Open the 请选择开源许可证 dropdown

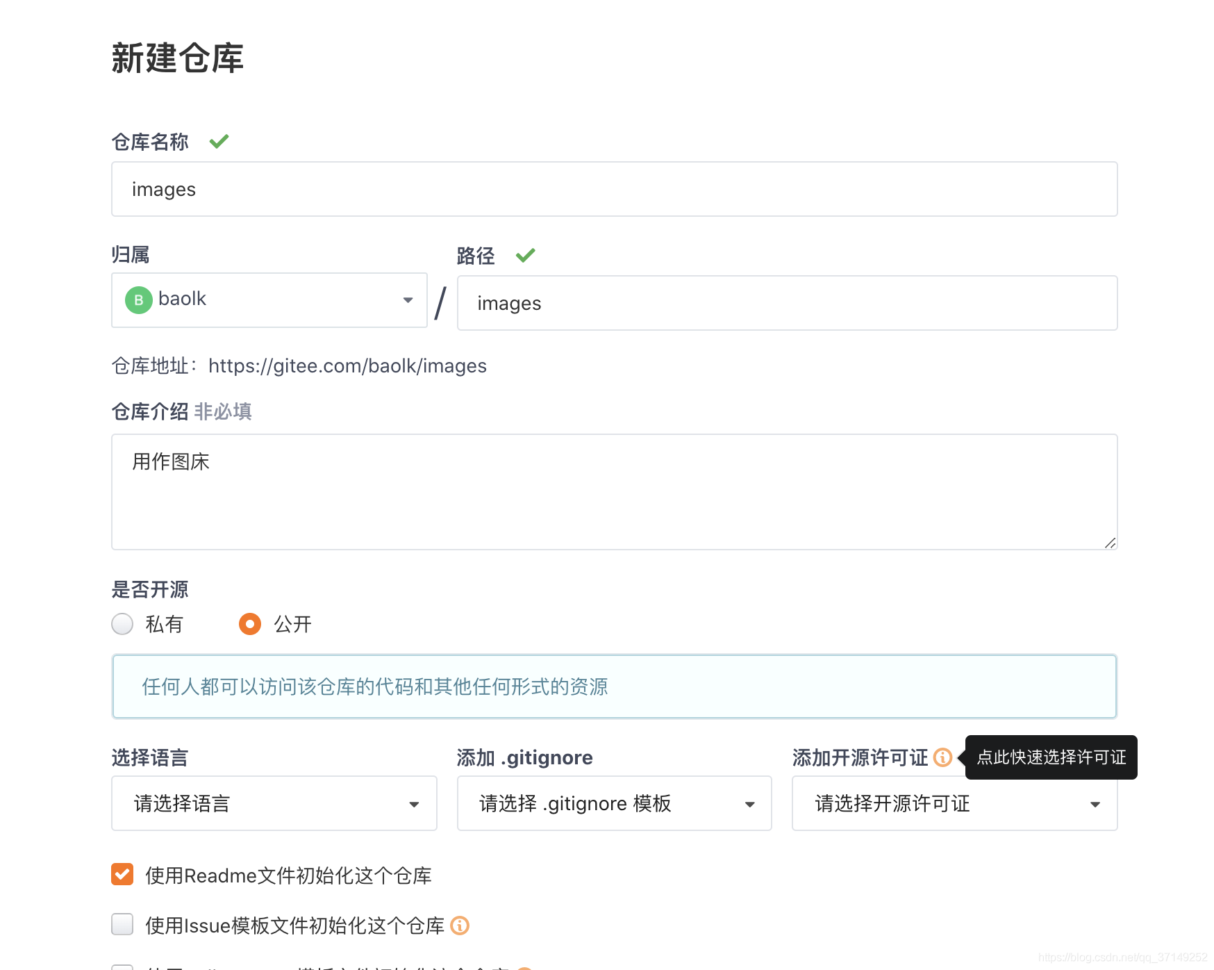point(955,803)
